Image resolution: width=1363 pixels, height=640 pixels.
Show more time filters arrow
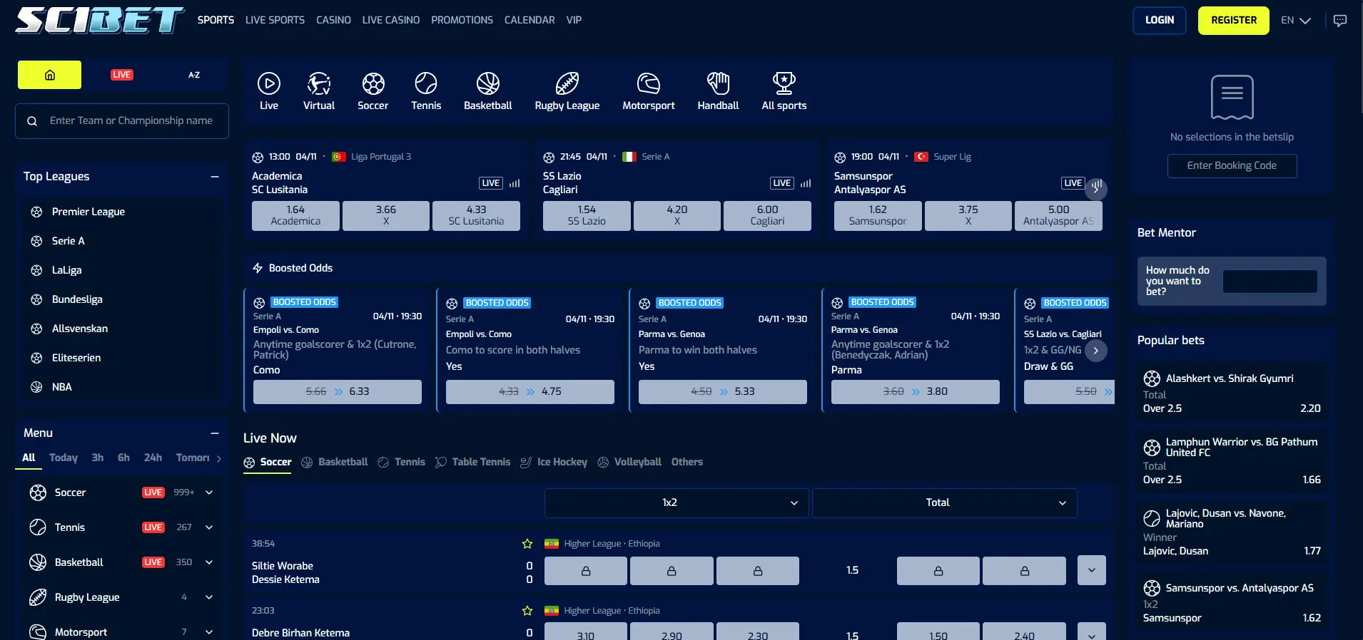tap(219, 458)
